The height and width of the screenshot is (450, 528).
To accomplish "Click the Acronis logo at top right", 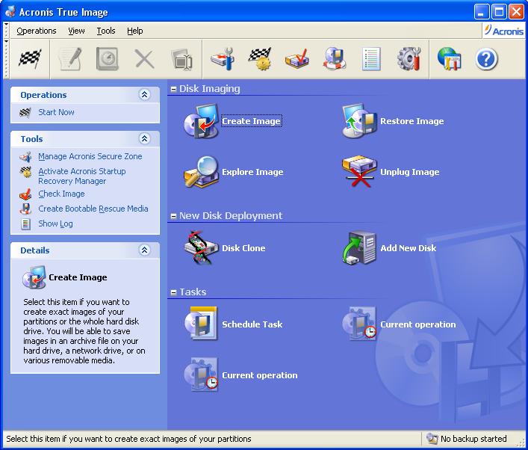I will coord(504,31).
